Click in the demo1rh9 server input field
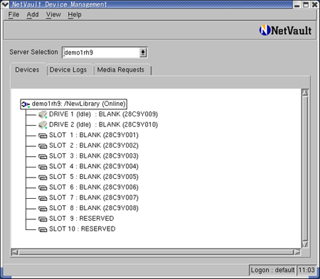 [x=101, y=53]
